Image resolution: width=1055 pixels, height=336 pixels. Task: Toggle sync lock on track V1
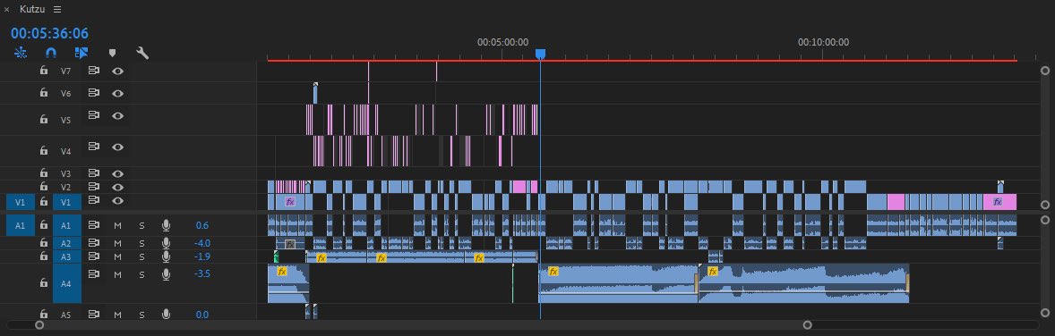pos(94,200)
